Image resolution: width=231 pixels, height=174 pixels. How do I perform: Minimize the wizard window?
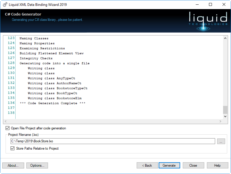click(197, 4)
